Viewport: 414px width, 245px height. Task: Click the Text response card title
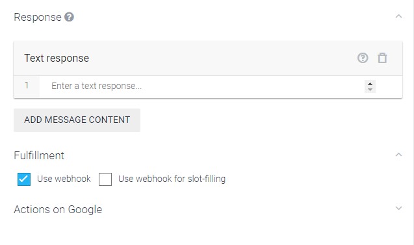[x=57, y=58]
